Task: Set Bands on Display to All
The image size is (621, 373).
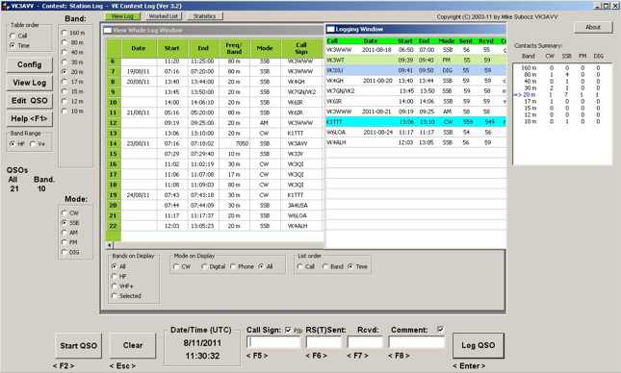Action: [115, 266]
